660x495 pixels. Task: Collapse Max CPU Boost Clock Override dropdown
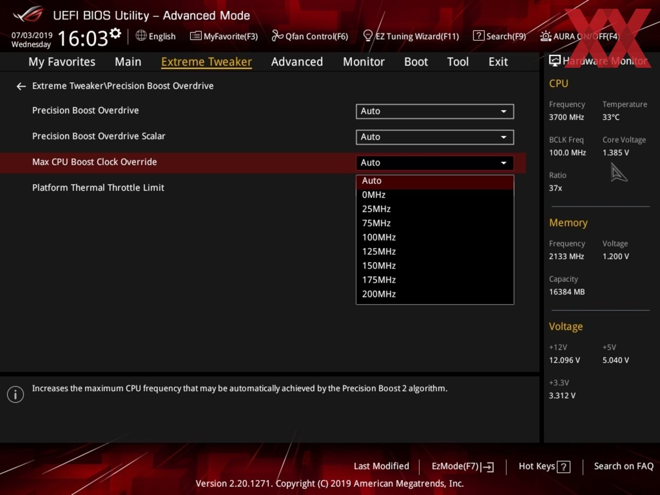tap(435, 163)
